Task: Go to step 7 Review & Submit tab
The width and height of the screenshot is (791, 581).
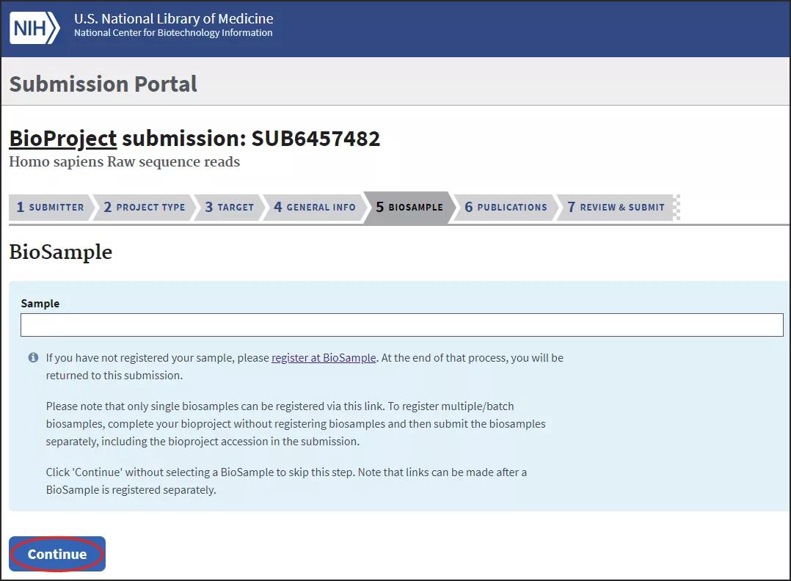Action: (x=616, y=208)
